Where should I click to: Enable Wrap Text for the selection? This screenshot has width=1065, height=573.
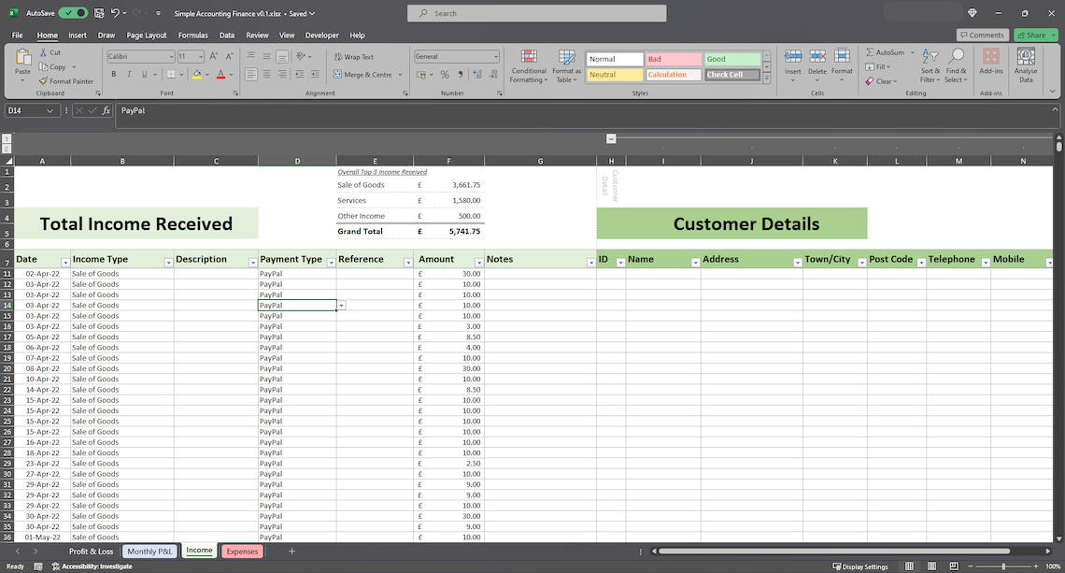360,56
